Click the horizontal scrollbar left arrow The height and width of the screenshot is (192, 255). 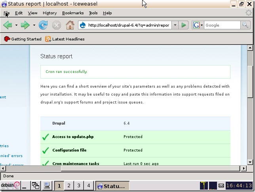(x=3, y=168)
